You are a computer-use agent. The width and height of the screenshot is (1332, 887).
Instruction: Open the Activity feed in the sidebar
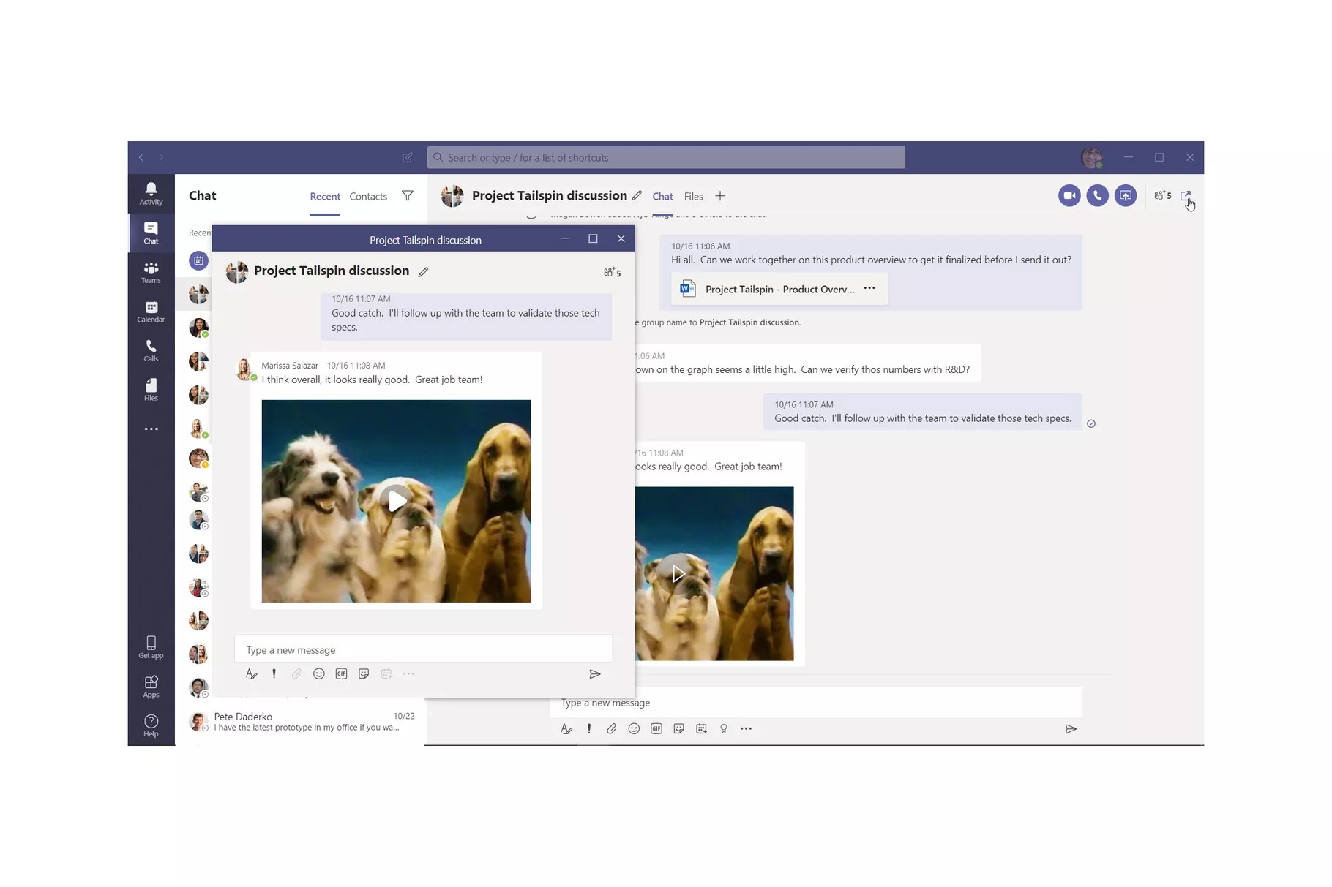pos(151,193)
